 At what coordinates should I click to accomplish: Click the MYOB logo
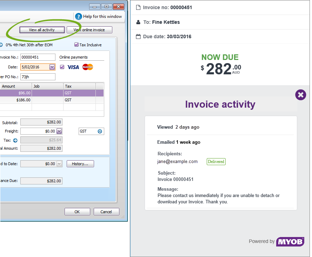290,242
